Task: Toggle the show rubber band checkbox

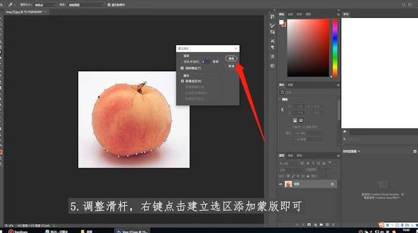Action: point(109,5)
